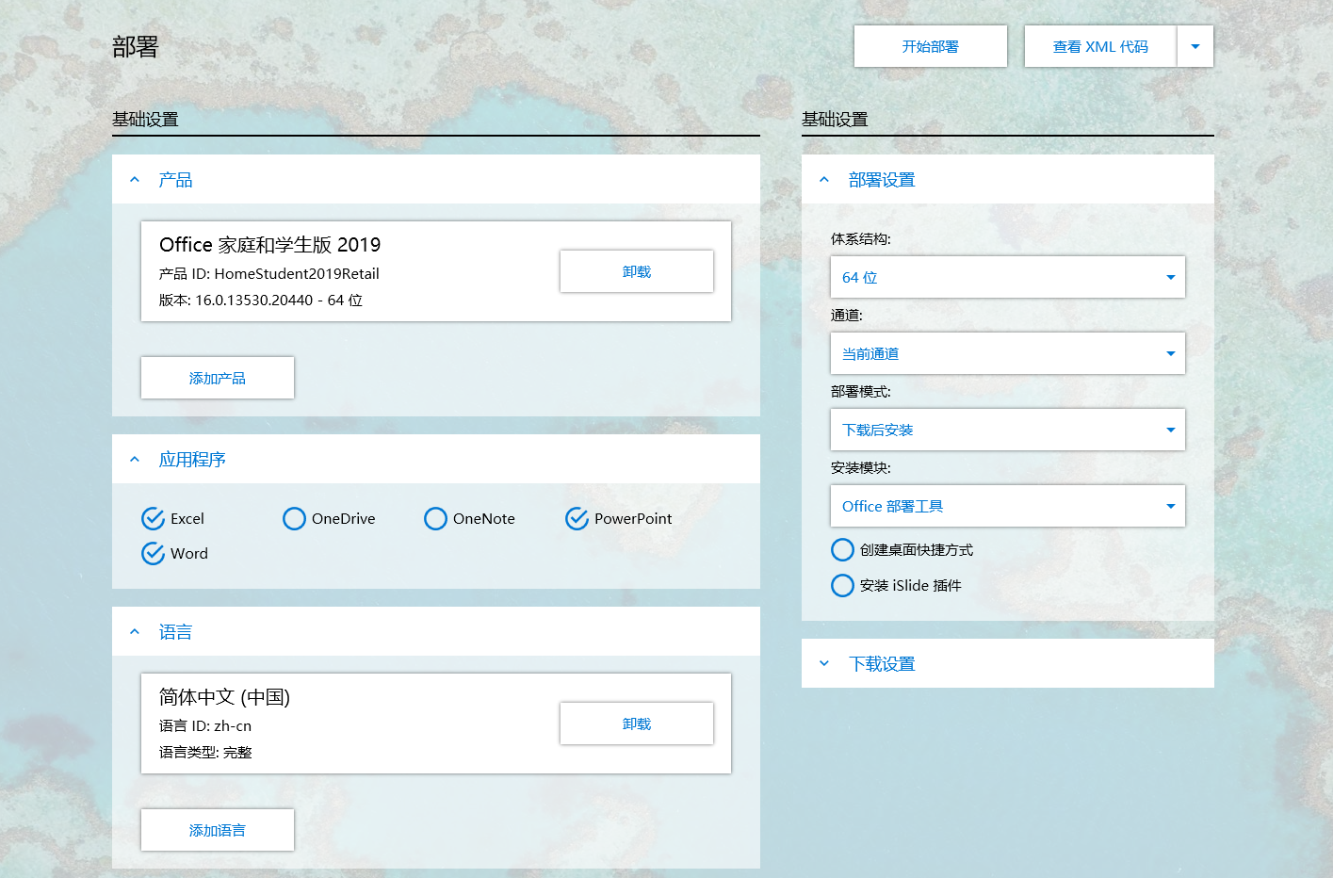The width and height of the screenshot is (1333, 878).
Task: Uninstall Office 家庭和学生版 2019 via 卸载
Action: pos(637,271)
